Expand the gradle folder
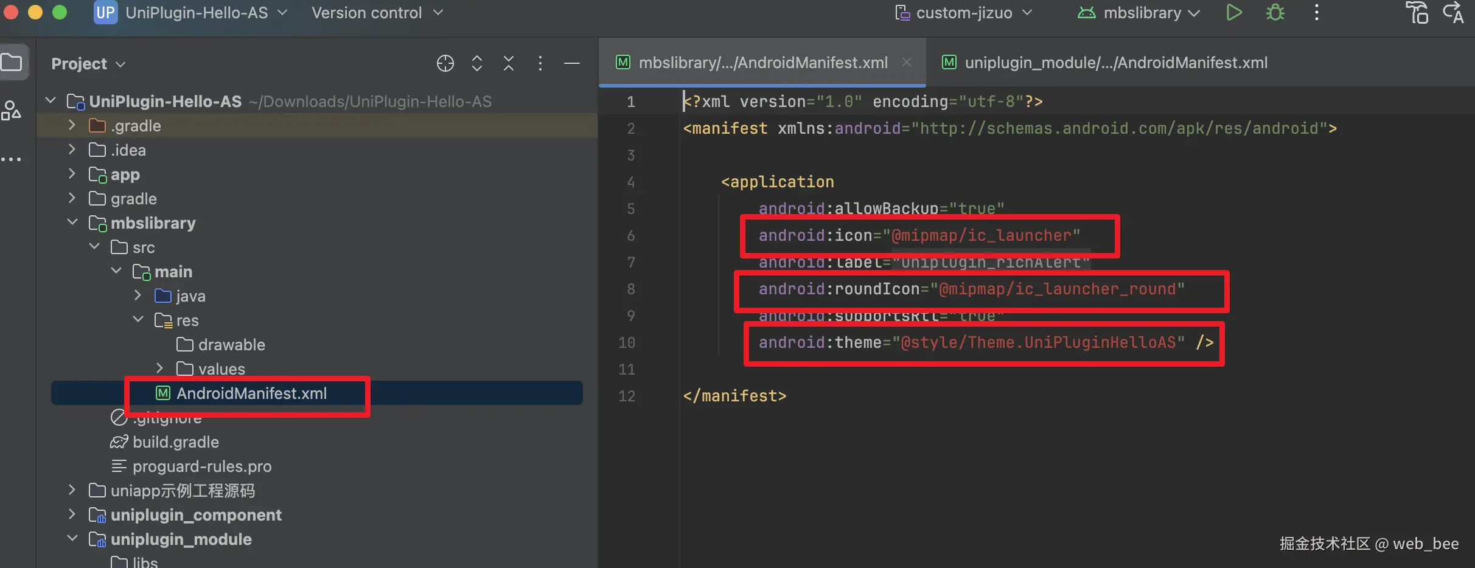Screen dimensions: 1475x568 click(72, 198)
